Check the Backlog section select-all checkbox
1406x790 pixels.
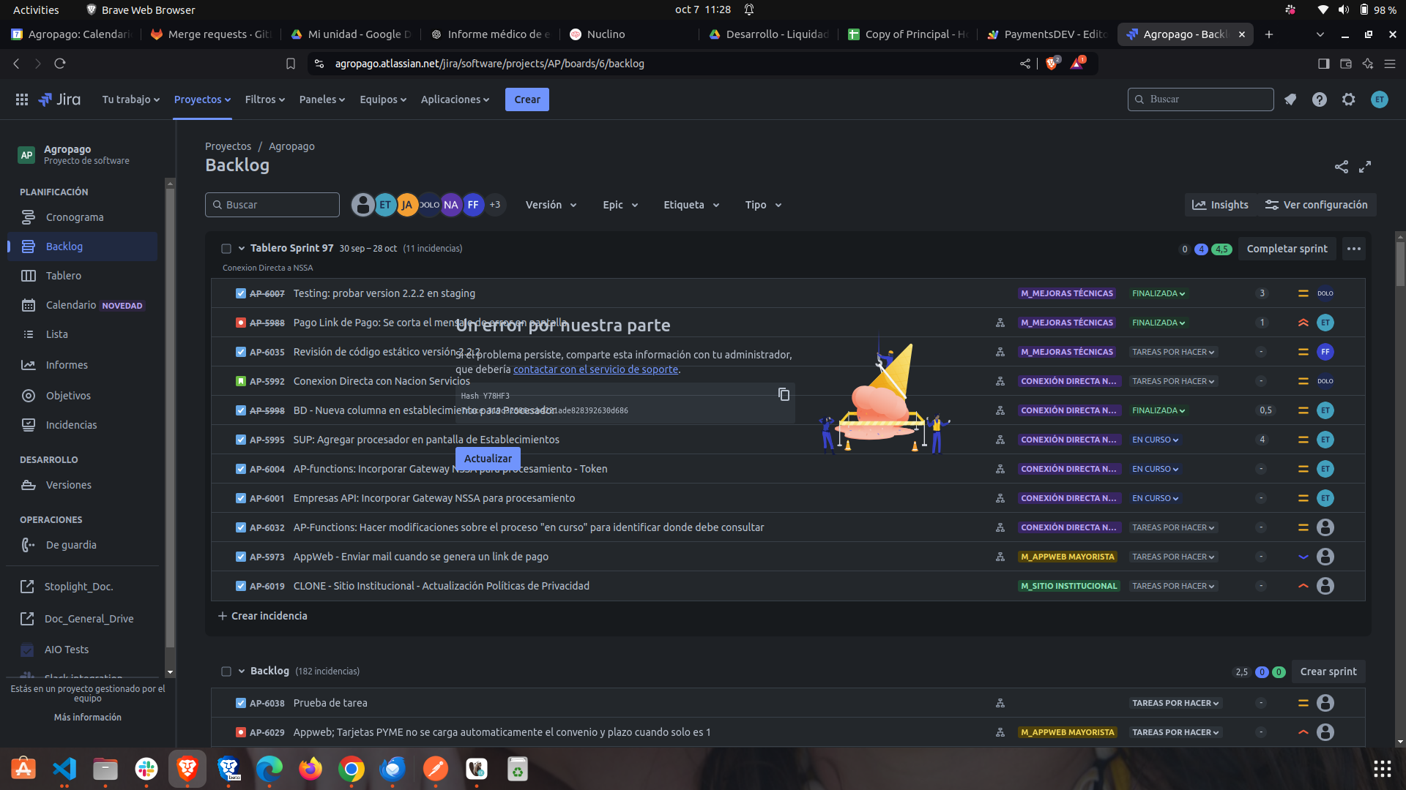pos(226,671)
